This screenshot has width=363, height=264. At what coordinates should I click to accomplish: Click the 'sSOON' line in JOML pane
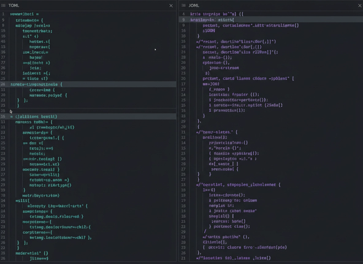coord(209,31)
